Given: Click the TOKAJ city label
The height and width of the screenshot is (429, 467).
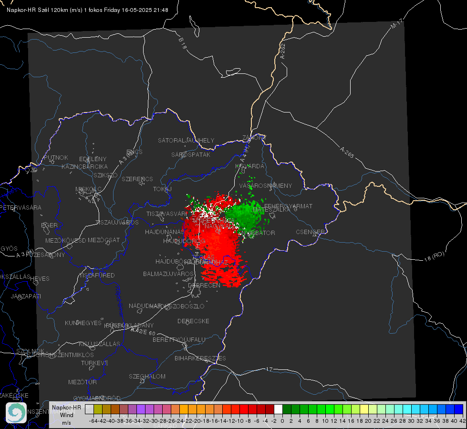Looking at the screenshot, I should click(162, 189).
